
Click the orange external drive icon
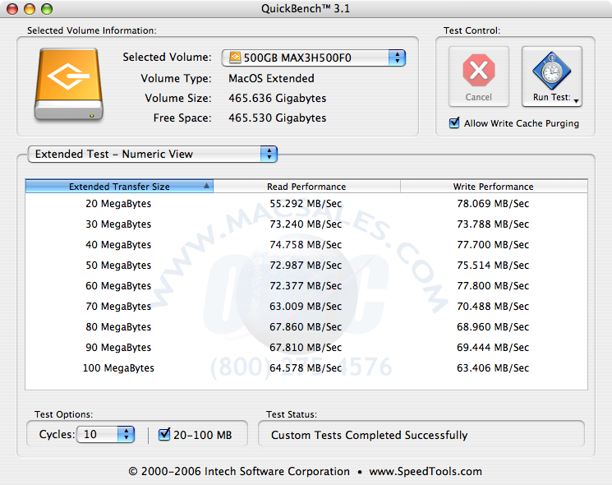coord(69,85)
